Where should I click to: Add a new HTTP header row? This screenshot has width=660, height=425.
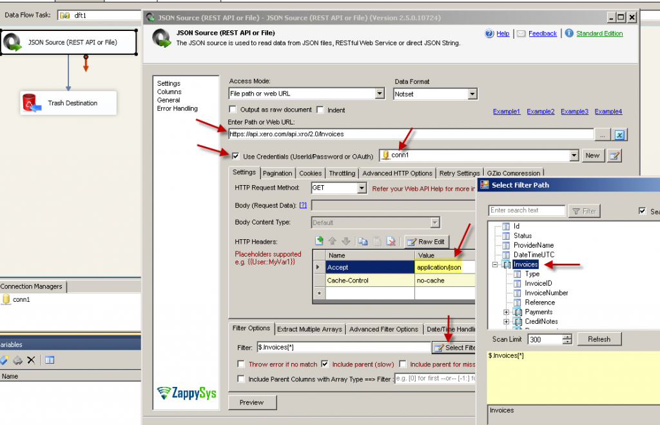click(318, 241)
